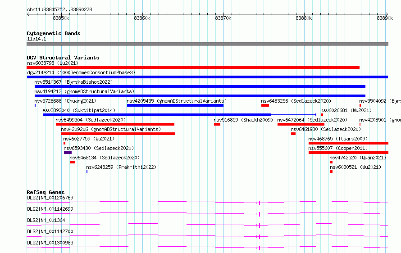Click esv3892040 (Suktitipat2014) label
Screen dimensions: 401x253
(79, 110)
